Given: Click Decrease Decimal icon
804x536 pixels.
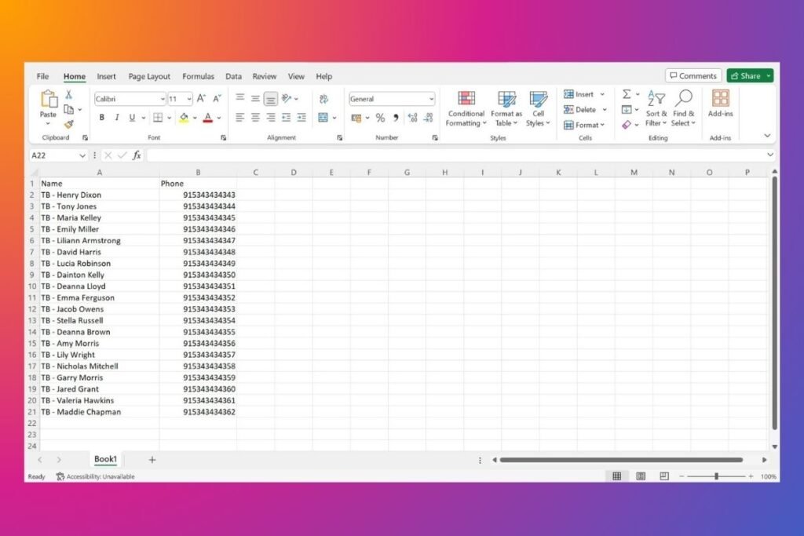Looking at the screenshot, I should click(429, 118).
